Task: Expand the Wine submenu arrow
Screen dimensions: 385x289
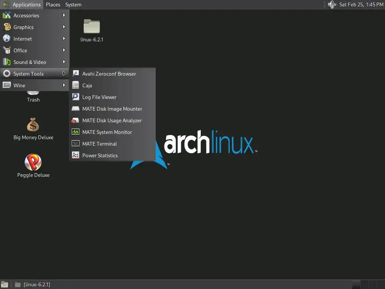Action: click(x=64, y=85)
